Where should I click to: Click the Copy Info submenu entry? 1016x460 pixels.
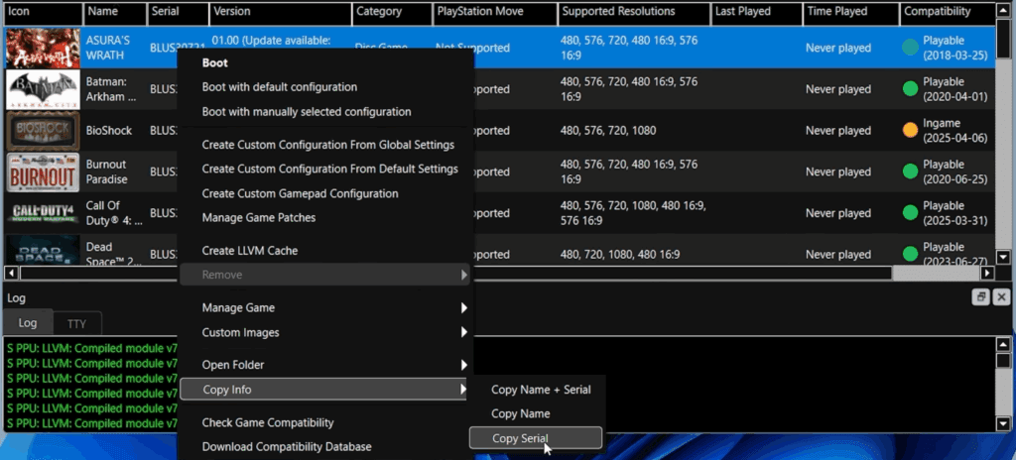[324, 390]
